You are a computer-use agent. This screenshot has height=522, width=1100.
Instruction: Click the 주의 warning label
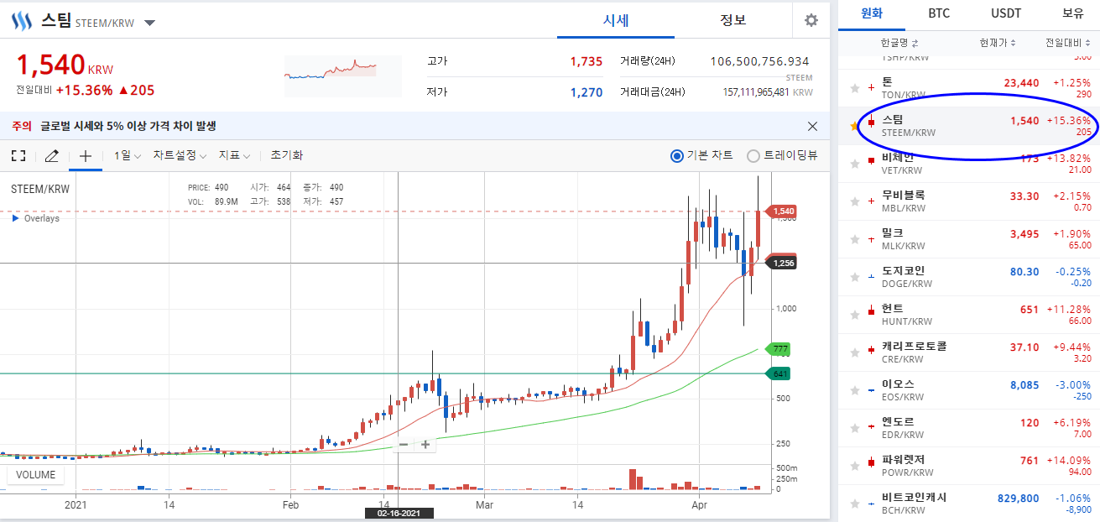pyautogui.click(x=22, y=126)
